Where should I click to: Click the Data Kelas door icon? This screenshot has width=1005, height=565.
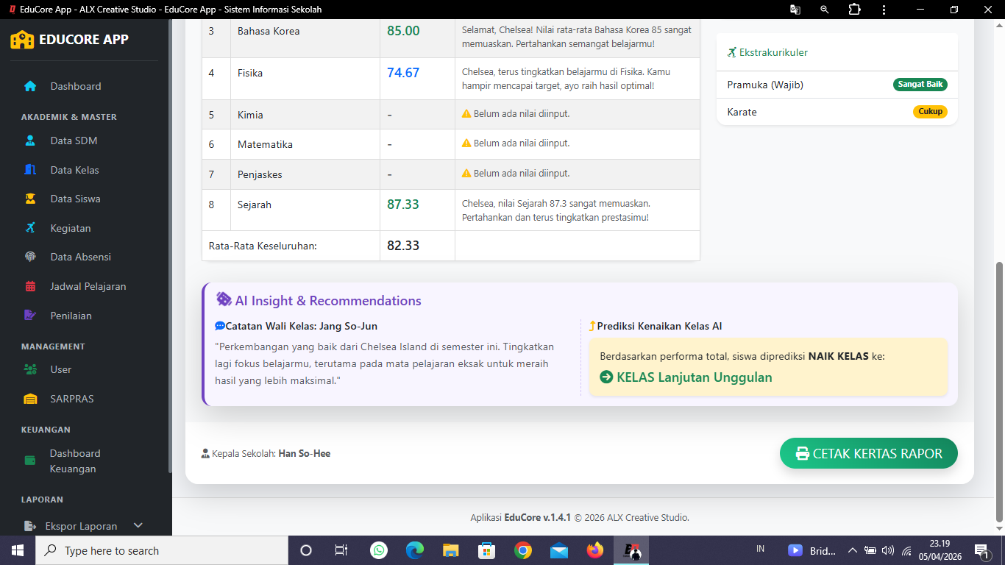[x=30, y=170]
